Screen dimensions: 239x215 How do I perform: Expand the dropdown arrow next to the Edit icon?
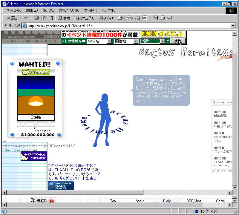(x=150, y=18)
